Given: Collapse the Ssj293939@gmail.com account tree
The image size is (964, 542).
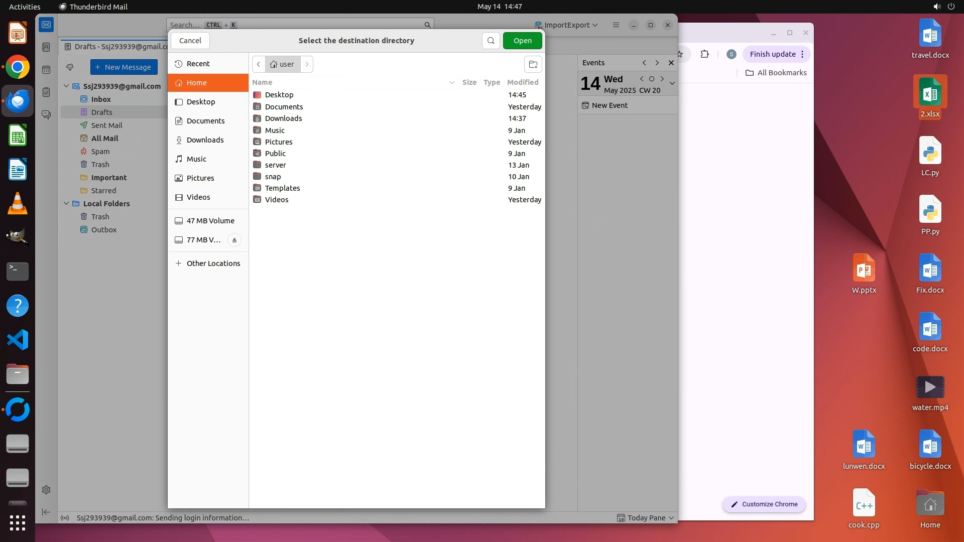Looking at the screenshot, I should click(66, 86).
